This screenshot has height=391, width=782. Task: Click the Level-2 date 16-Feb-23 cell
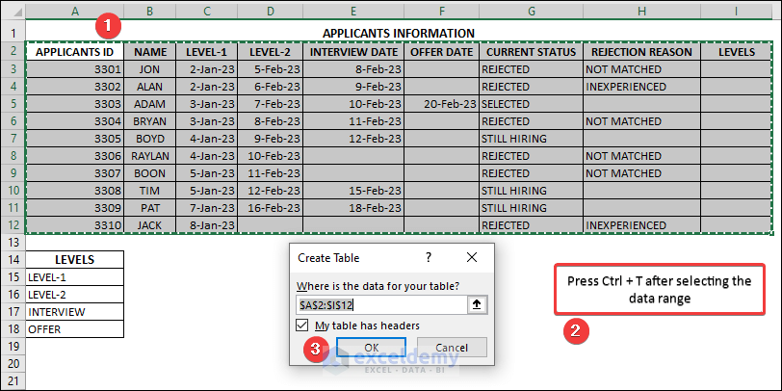(271, 208)
